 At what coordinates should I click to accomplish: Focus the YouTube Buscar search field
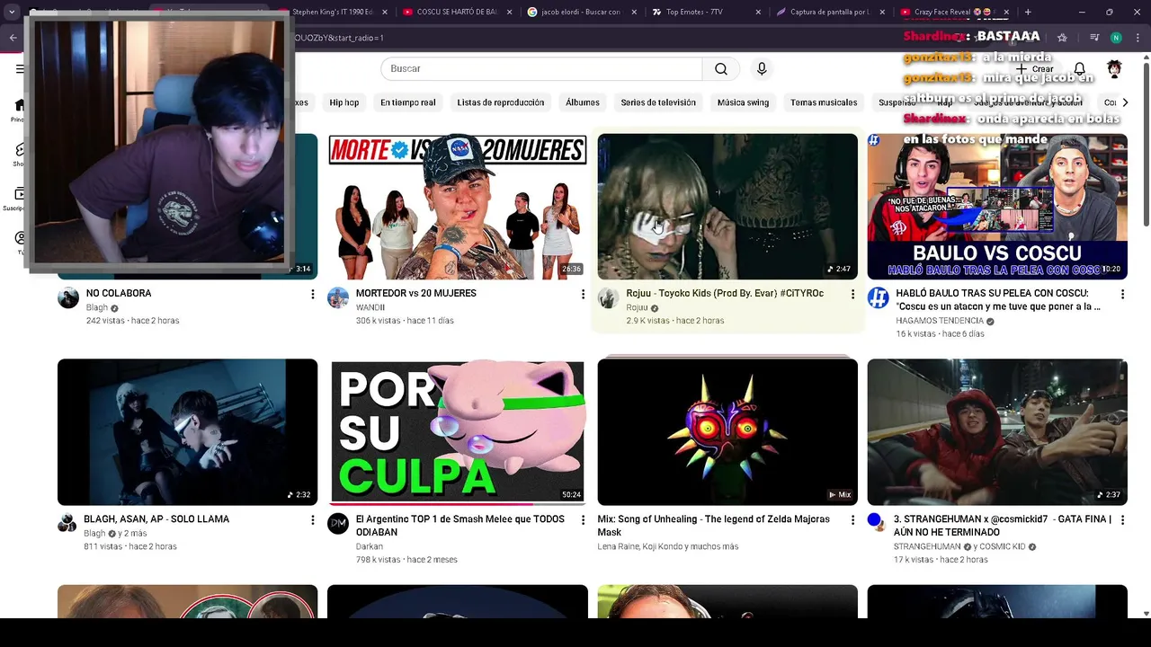coord(541,69)
